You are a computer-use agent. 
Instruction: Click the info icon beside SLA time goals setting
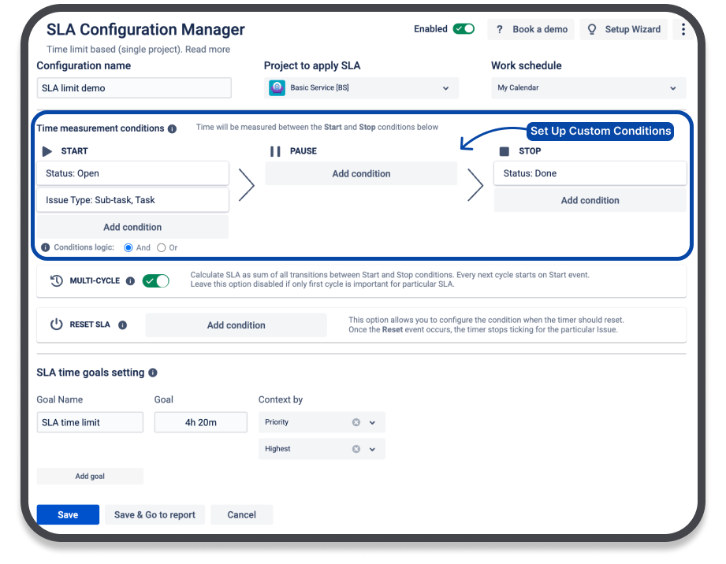pyautogui.click(x=153, y=373)
